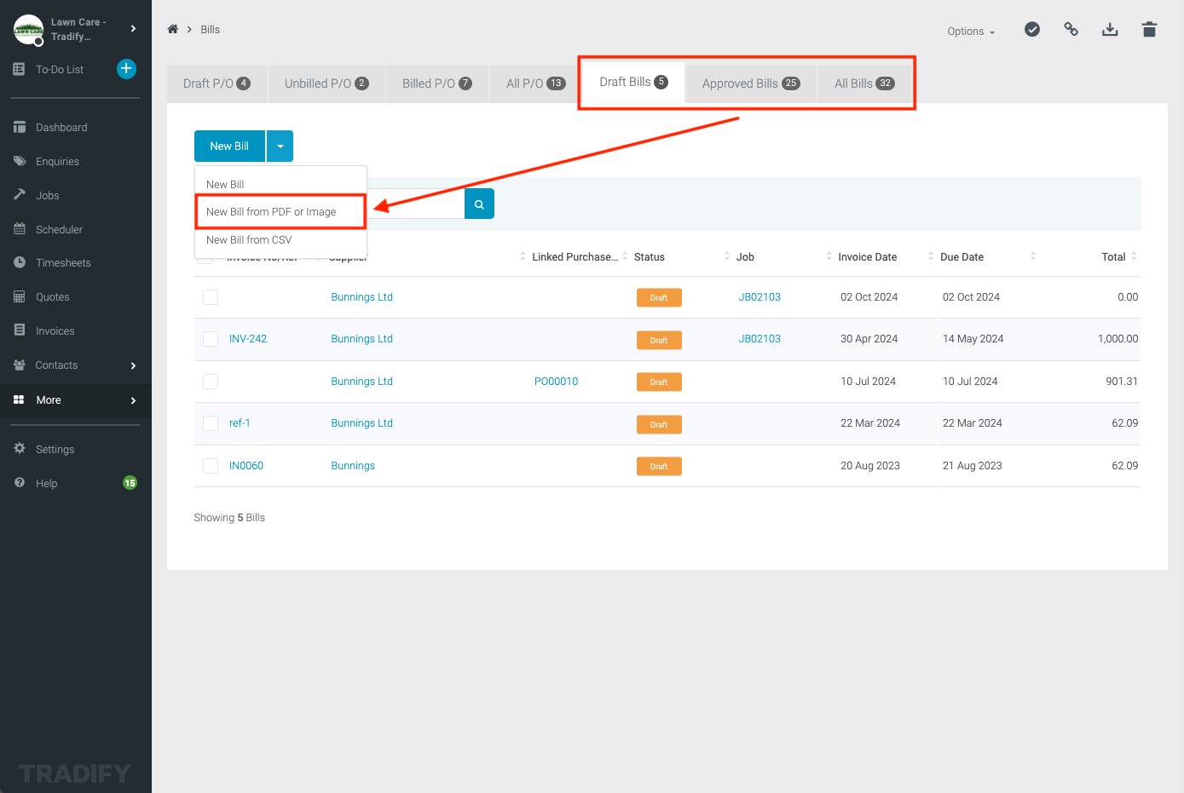
Task: Click the 14 May 2024 due date
Action: point(973,339)
